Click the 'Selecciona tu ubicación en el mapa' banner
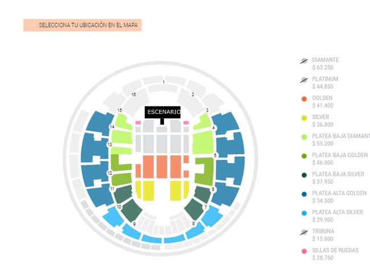Screen dimensions: 370x277 coord(83,26)
